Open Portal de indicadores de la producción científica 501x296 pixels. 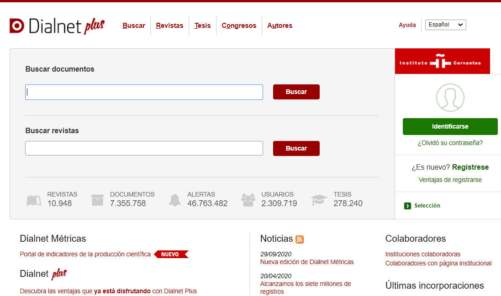[x=85, y=254]
